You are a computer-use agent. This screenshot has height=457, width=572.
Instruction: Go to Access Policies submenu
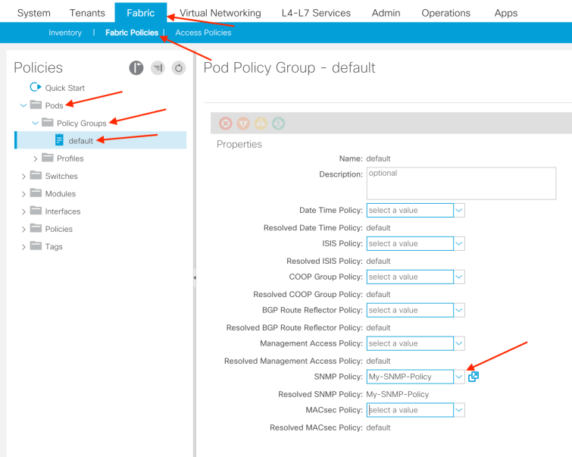pyautogui.click(x=204, y=33)
